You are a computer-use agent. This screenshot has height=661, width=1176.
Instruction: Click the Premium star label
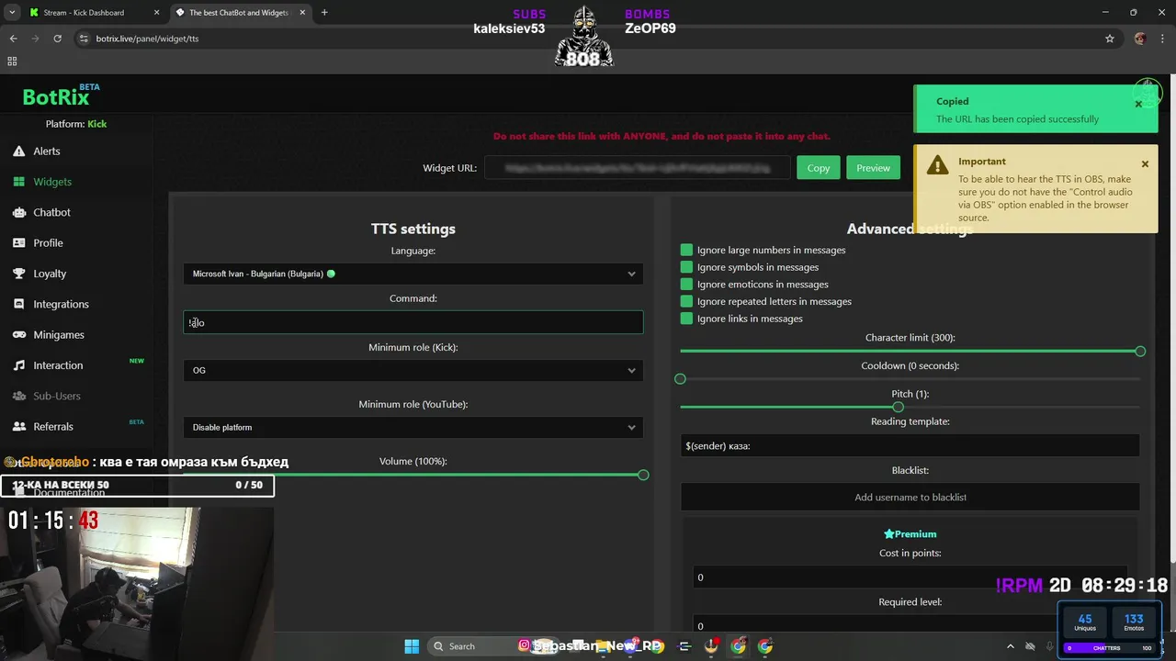point(910,533)
